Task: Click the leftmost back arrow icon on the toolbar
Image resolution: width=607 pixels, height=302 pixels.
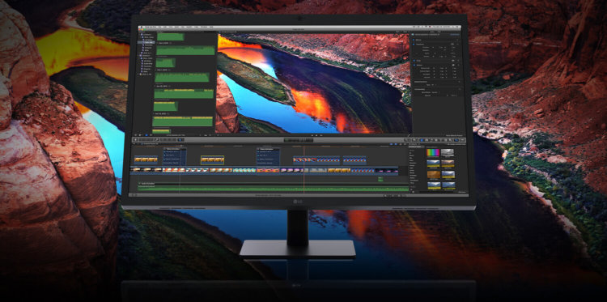Action: pos(135,139)
